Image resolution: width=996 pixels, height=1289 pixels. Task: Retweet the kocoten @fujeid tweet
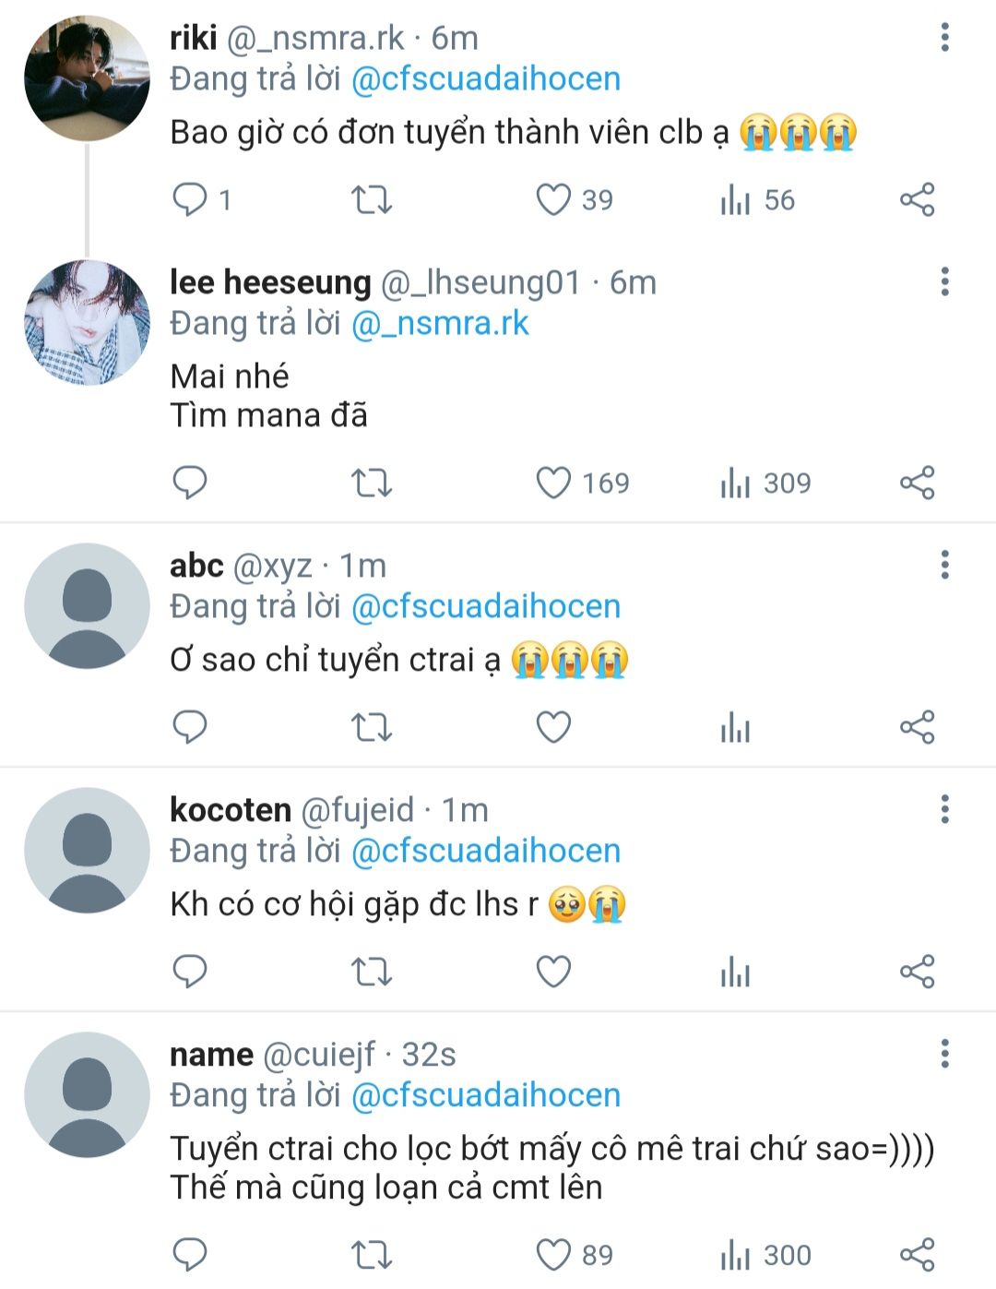point(372,972)
